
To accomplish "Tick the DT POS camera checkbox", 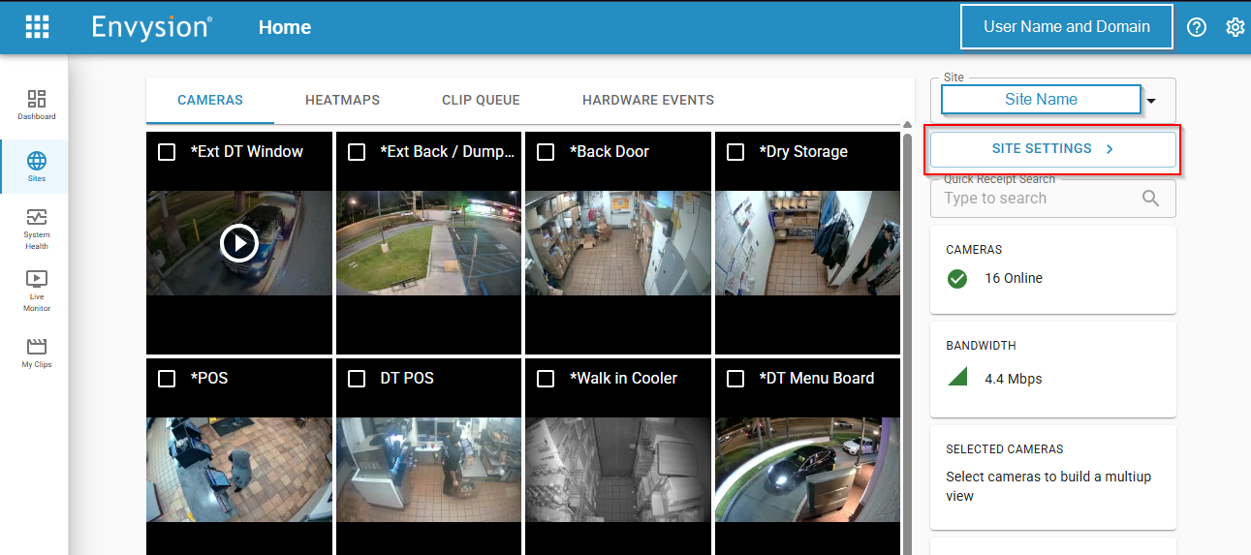I will tap(357, 379).
